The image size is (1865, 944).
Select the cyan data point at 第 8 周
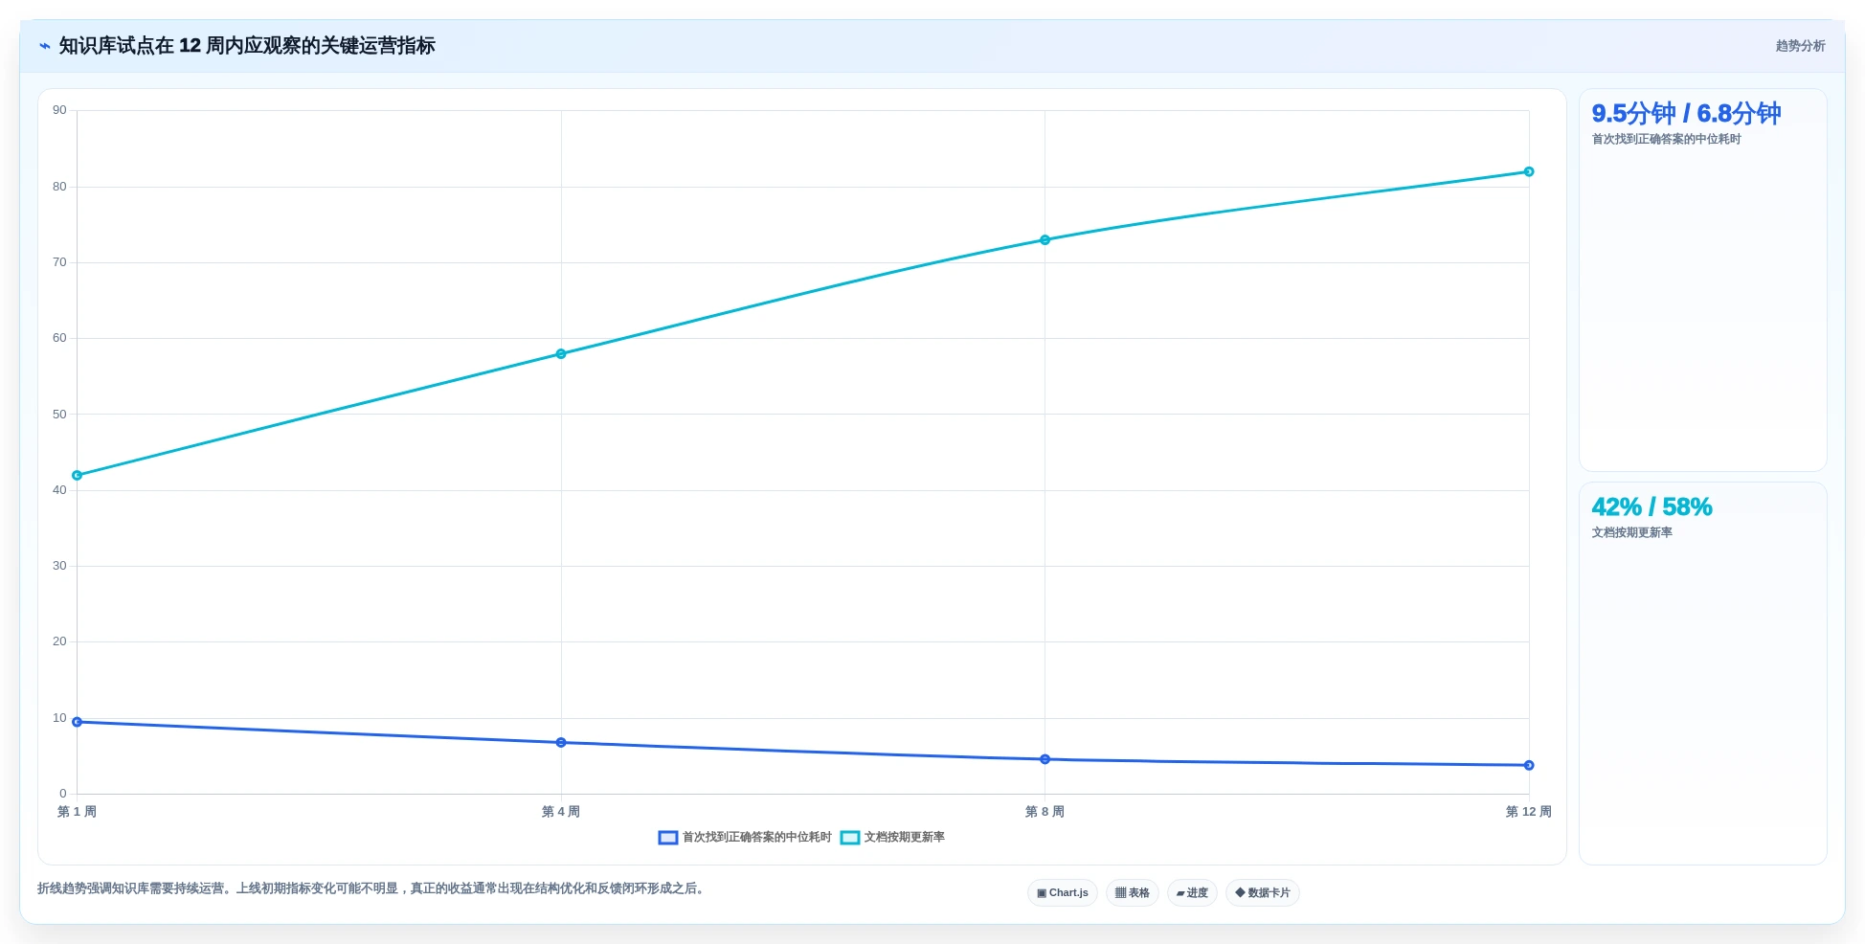1045,240
